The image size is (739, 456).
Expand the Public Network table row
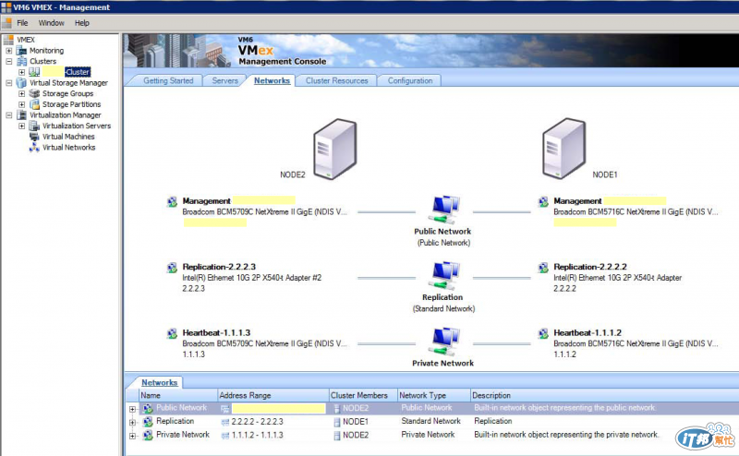[x=132, y=409]
